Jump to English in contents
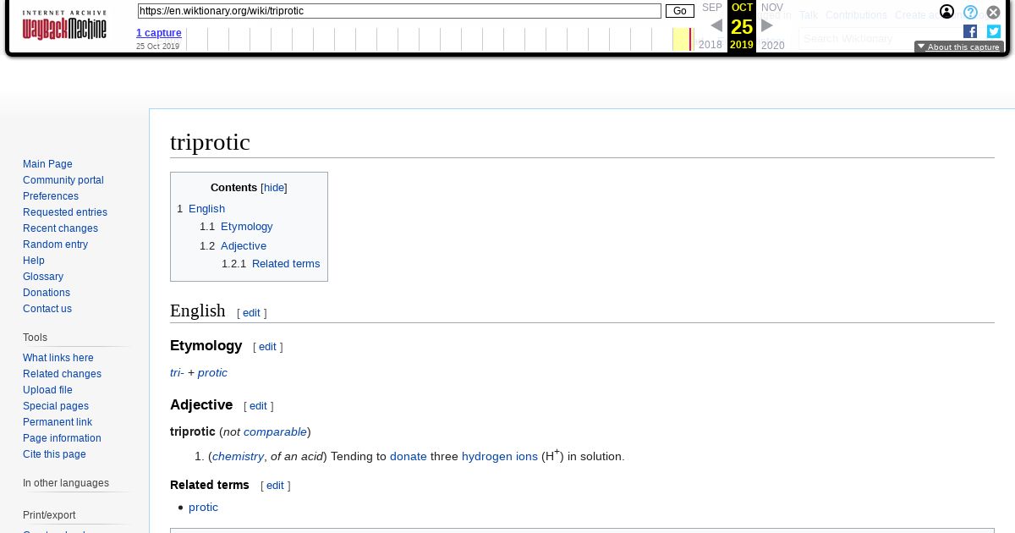1015x533 pixels. 206,209
